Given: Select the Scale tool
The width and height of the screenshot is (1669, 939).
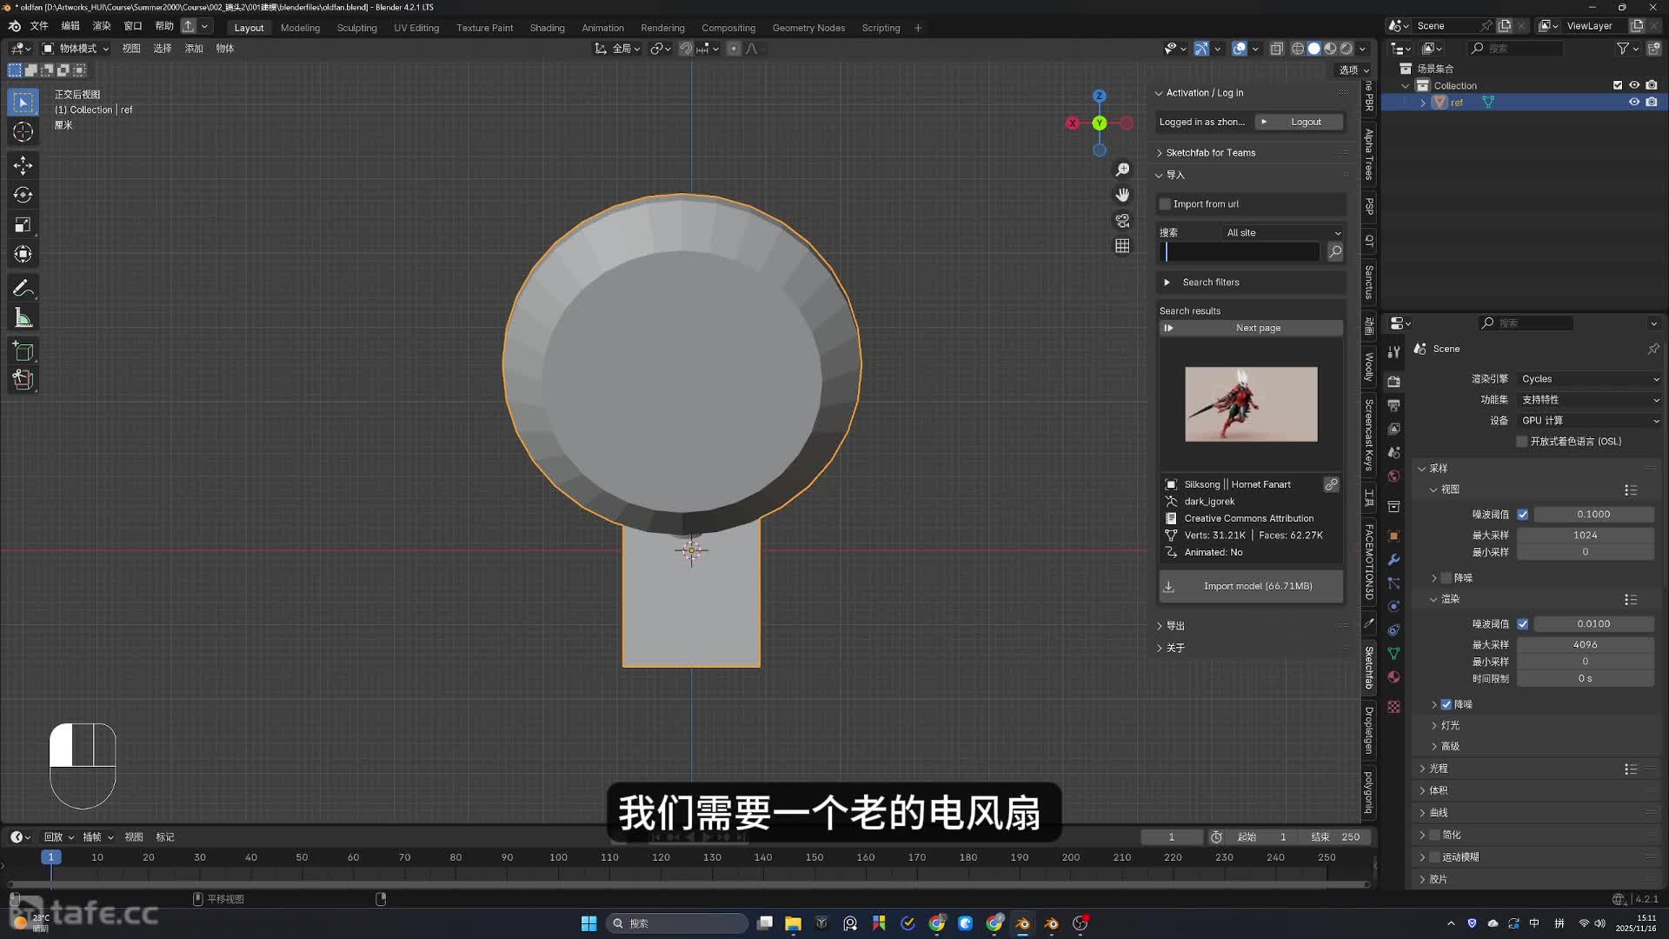Looking at the screenshot, I should click(23, 225).
